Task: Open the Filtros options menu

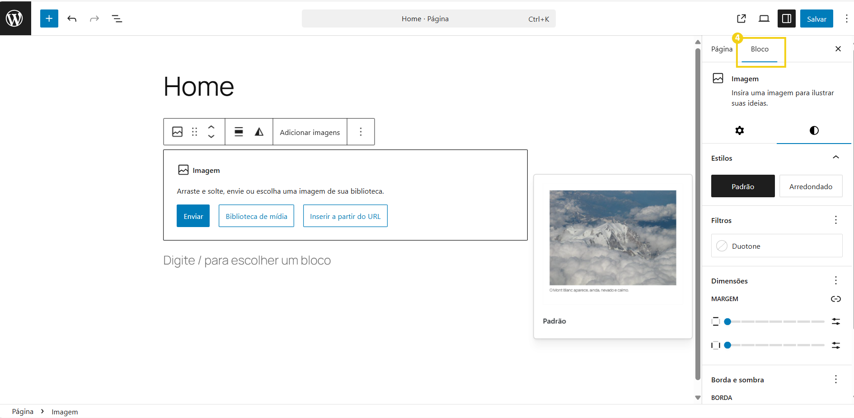Action: click(x=836, y=220)
